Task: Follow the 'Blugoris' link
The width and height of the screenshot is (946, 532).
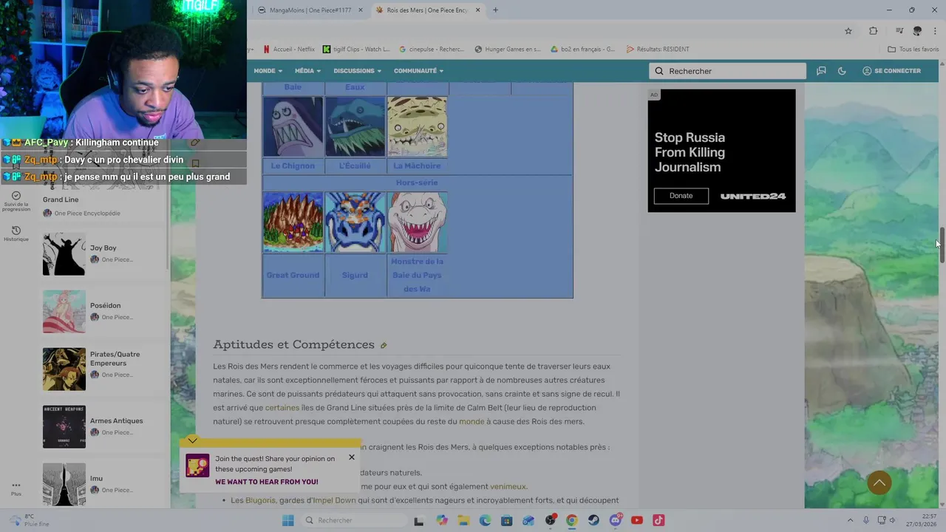Action: click(260, 500)
